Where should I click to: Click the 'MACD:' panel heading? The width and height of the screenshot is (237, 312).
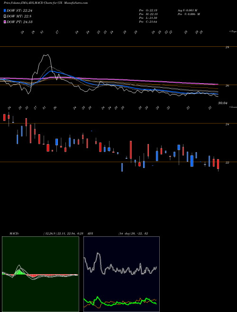pos(14,234)
